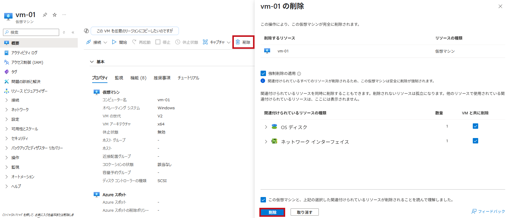The image size is (507, 218).
Task: Click the ネットワーク インターフェイス icon
Action: [274, 141]
